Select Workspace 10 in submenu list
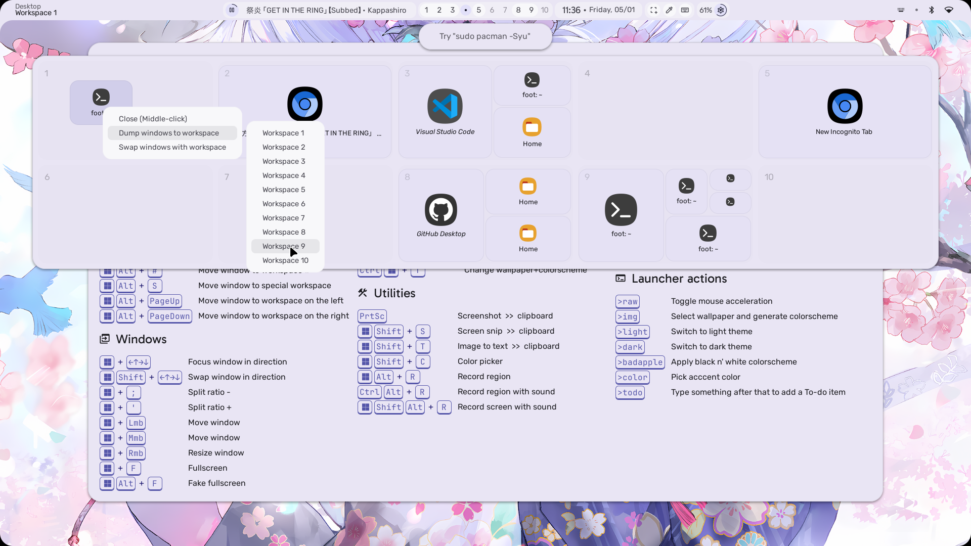 tap(285, 260)
